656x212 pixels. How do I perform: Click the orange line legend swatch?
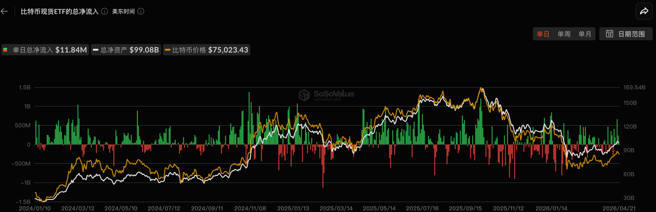(167, 50)
